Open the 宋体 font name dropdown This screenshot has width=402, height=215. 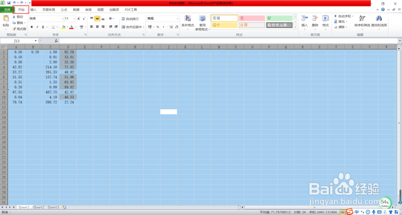pos(62,19)
